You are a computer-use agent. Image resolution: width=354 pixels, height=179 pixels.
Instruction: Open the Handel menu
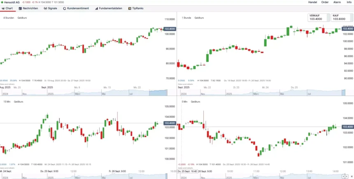point(313,2)
